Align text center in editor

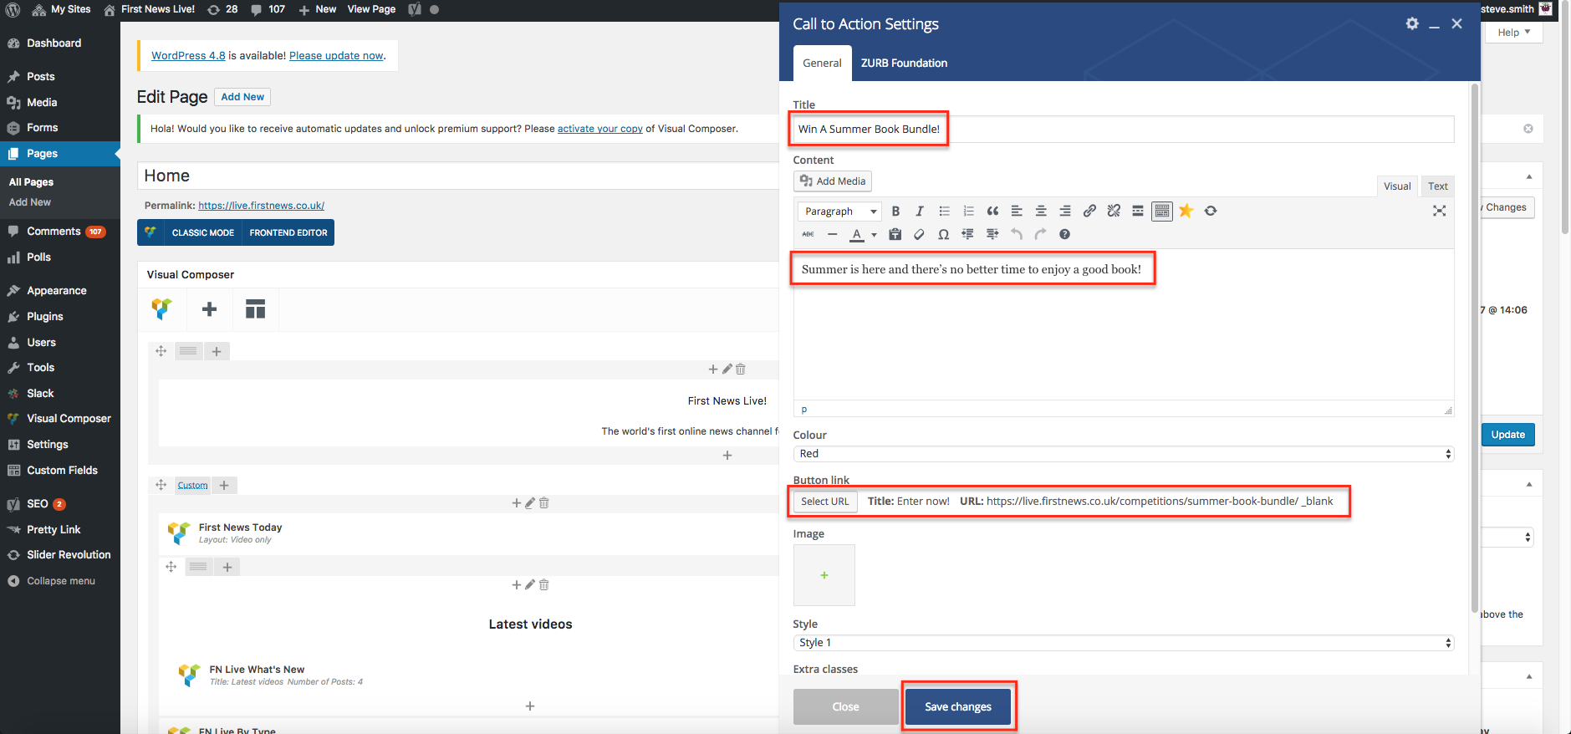click(x=1041, y=212)
